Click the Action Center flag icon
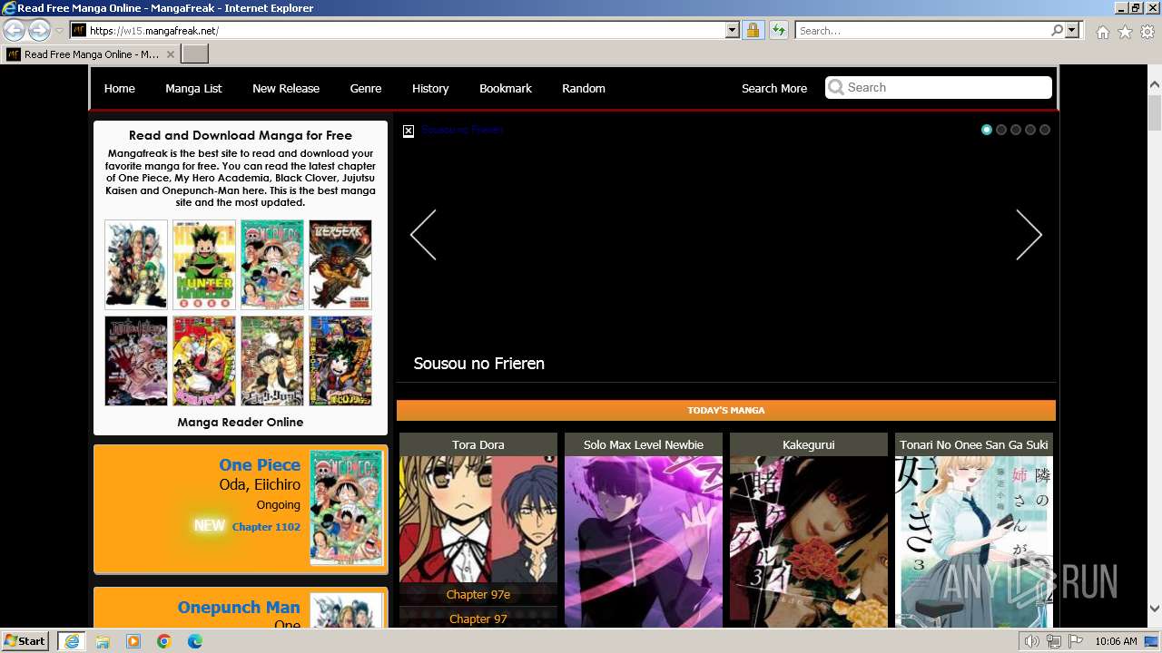The height and width of the screenshot is (653, 1162). click(x=1075, y=641)
